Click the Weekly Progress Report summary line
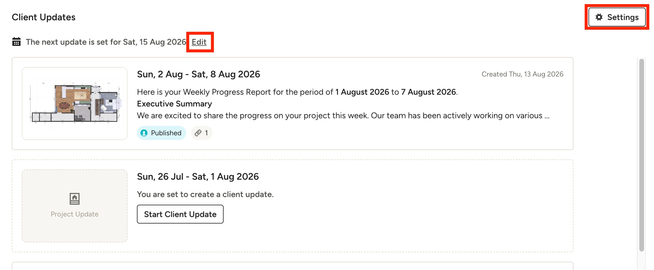 [x=297, y=92]
